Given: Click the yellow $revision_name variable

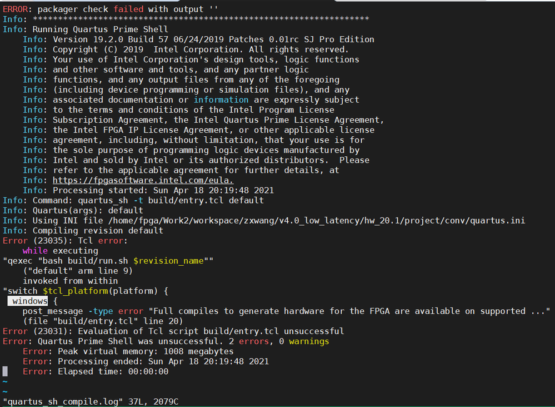Looking at the screenshot, I should tap(168, 261).
